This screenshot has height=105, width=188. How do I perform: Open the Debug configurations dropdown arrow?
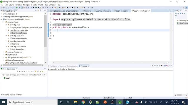(33, 8)
